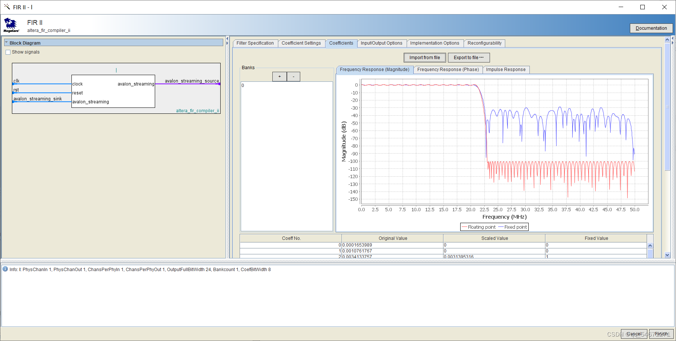Open the Documentation button
Viewport: 676px width, 341px height.
pos(651,28)
